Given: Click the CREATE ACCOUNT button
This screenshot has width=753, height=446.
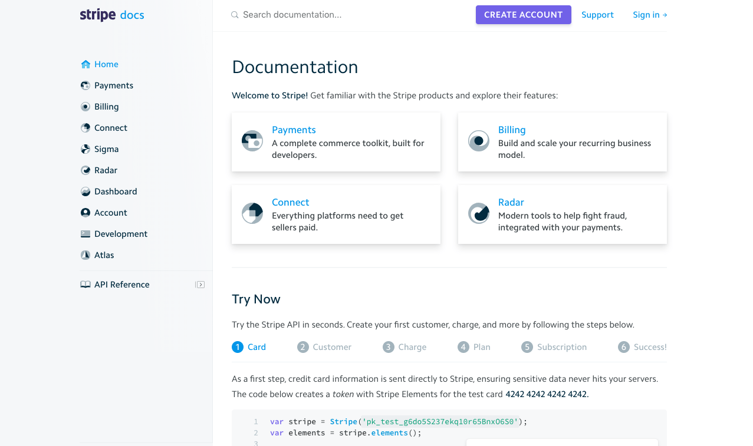Looking at the screenshot, I should [524, 15].
